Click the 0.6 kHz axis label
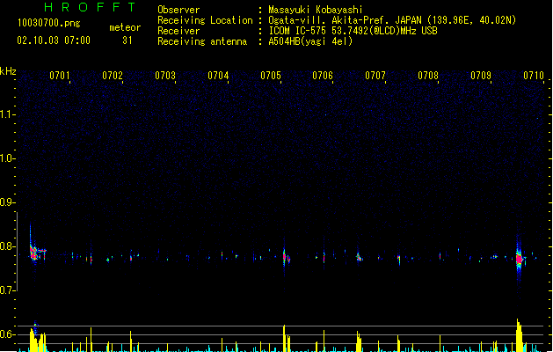The width and height of the screenshot is (553, 352). 7,334
